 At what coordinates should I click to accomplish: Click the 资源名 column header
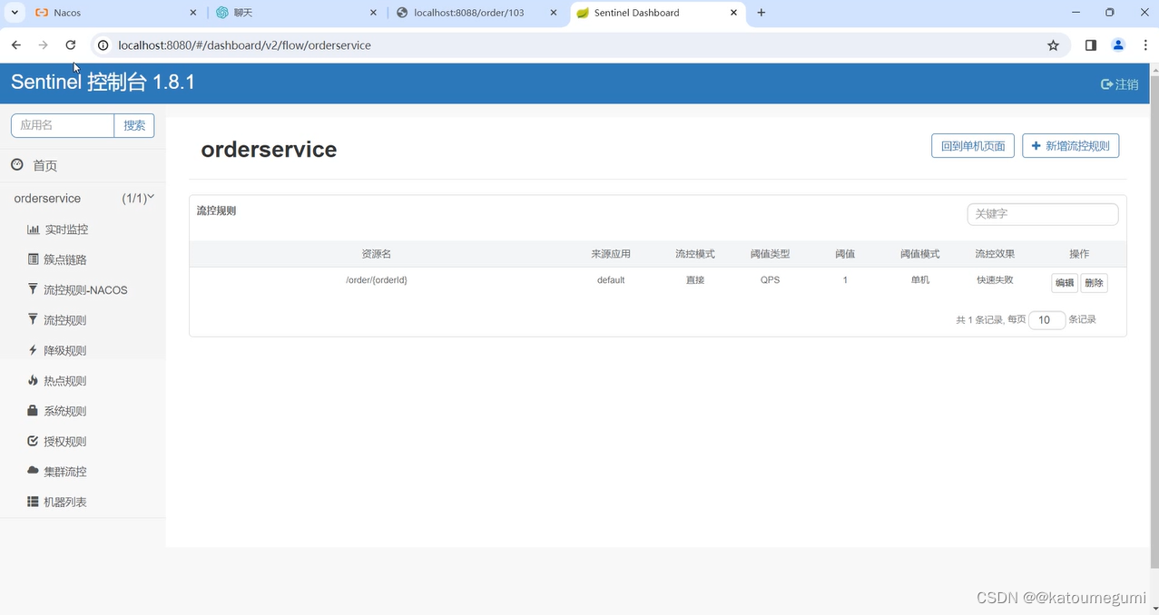[377, 254]
